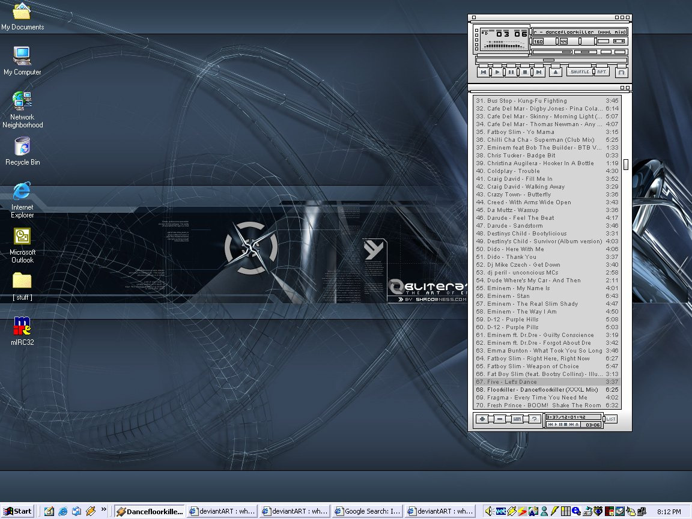Select track 31 Bus Stop - Kung-Fu Fighting
Viewport: 692px width, 519px height.
pos(547,101)
